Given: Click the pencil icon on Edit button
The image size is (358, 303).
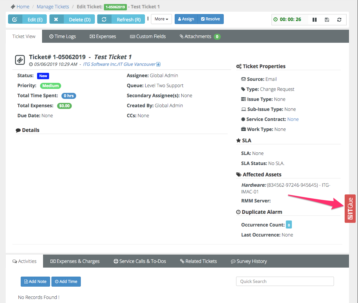Looking at the screenshot, I should 15,19.
